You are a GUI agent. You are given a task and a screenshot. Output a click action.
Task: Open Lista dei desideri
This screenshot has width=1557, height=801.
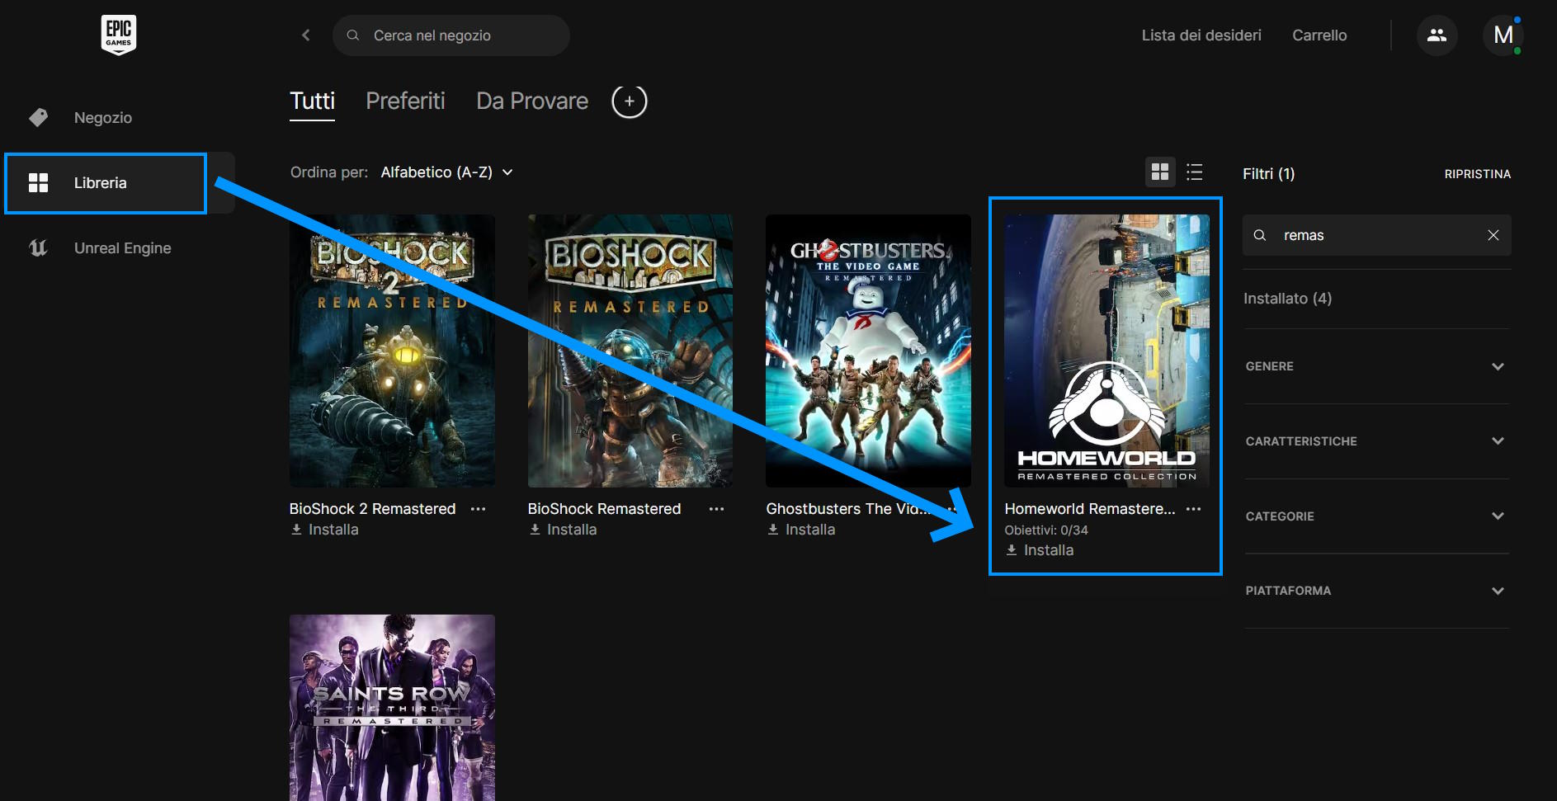(1201, 35)
